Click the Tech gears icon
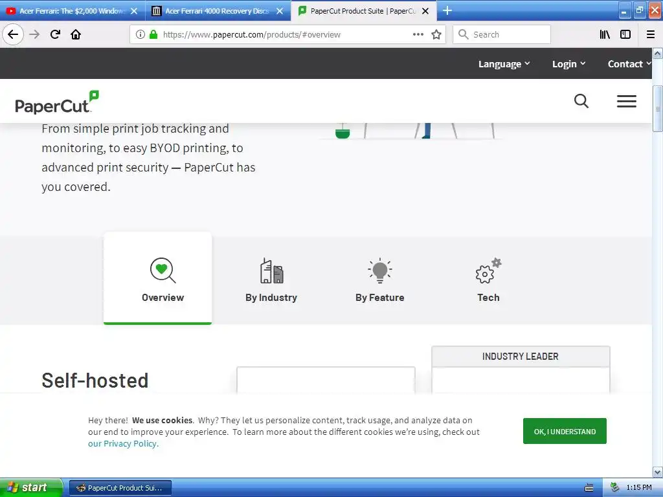 coord(488,271)
